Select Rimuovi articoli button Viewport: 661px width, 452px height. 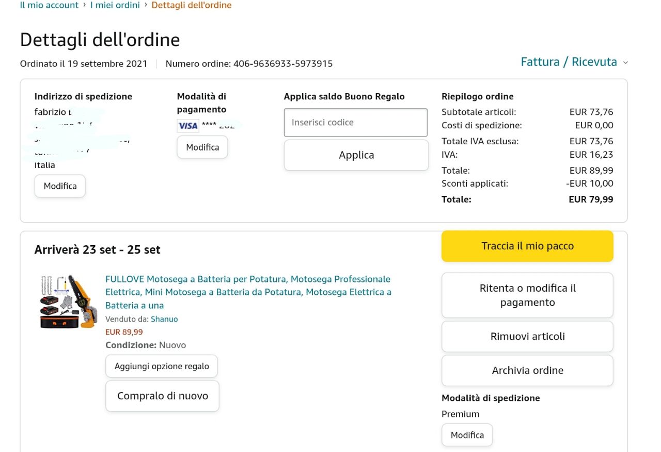[x=527, y=337]
